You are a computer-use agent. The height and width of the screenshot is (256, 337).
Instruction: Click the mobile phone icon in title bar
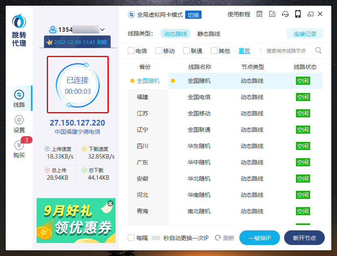click(x=298, y=14)
